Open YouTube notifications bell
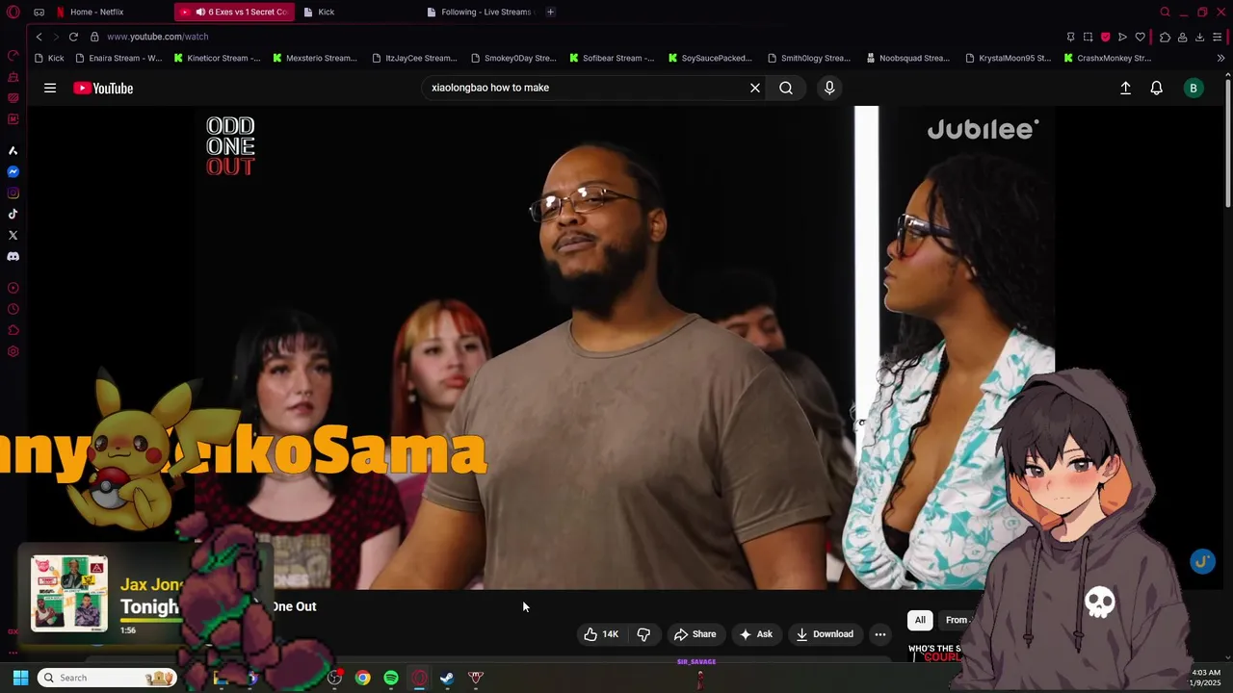The image size is (1233, 693). tap(1157, 88)
